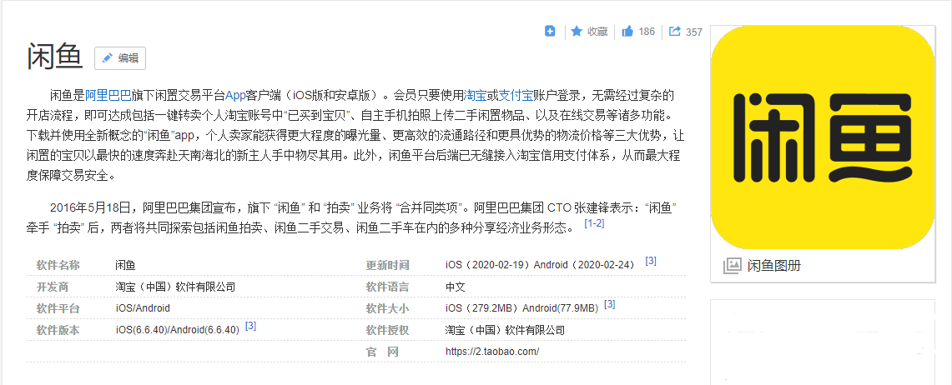The image size is (952, 385).
Task: Click the [1-2] reference citation
Action: click(x=594, y=223)
